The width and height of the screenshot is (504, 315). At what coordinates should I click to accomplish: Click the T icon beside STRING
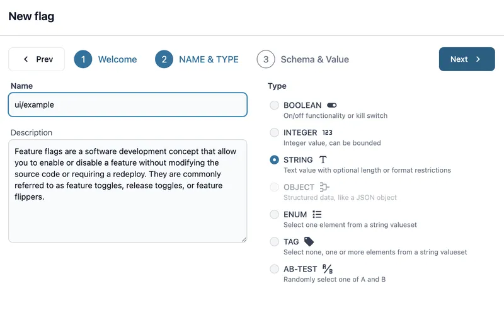[x=323, y=160]
